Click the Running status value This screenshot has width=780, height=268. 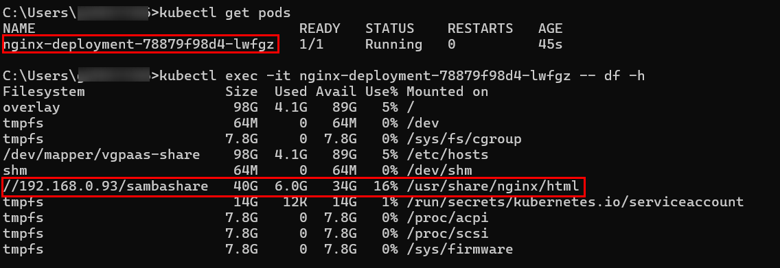tap(393, 44)
